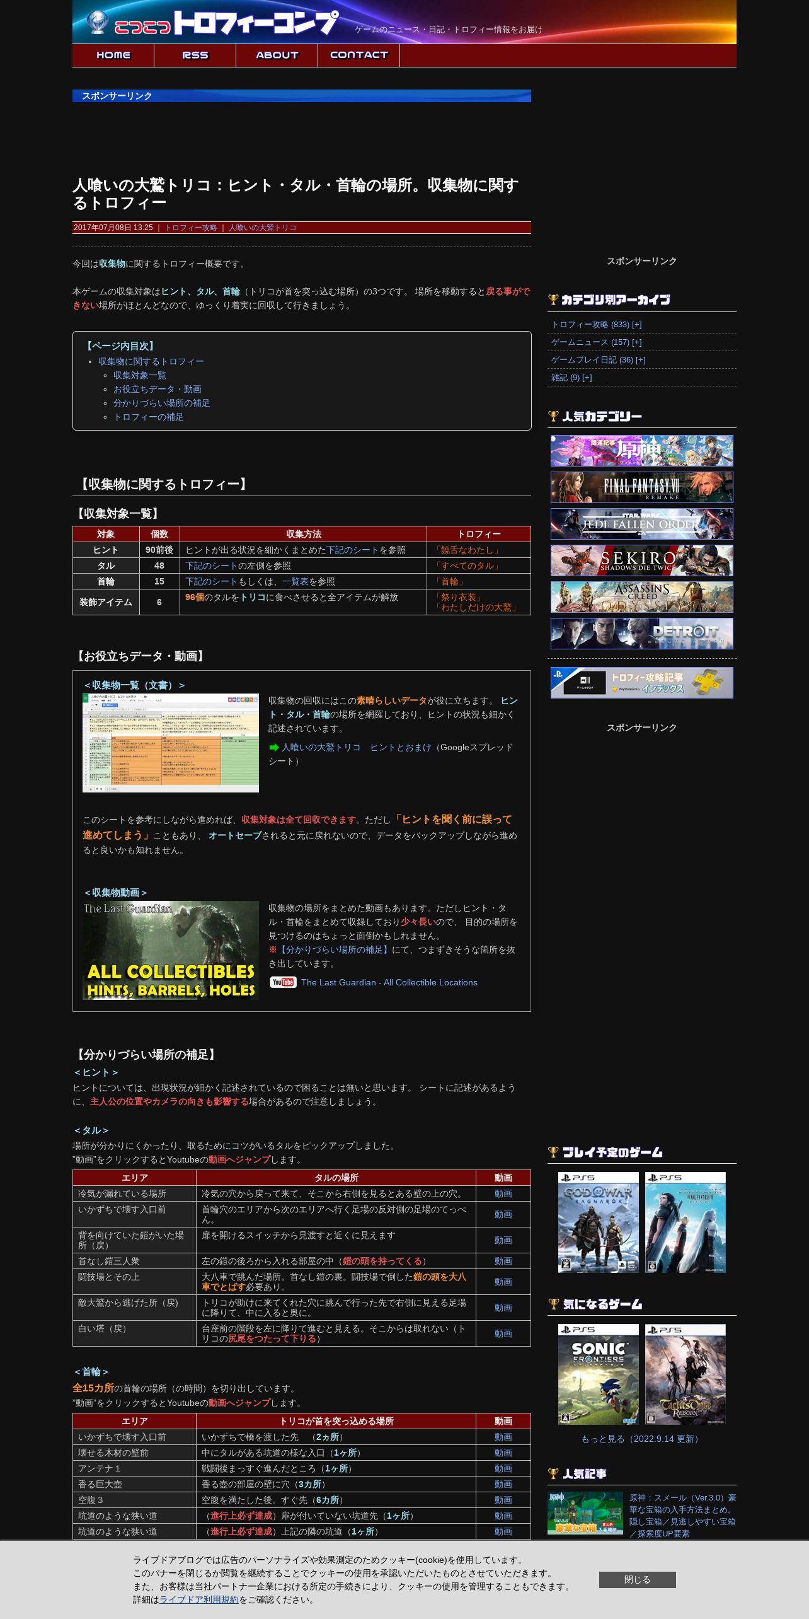Open 動画 link for 空腹３ row
Viewport: 809px width, 1619px height.
point(503,1500)
